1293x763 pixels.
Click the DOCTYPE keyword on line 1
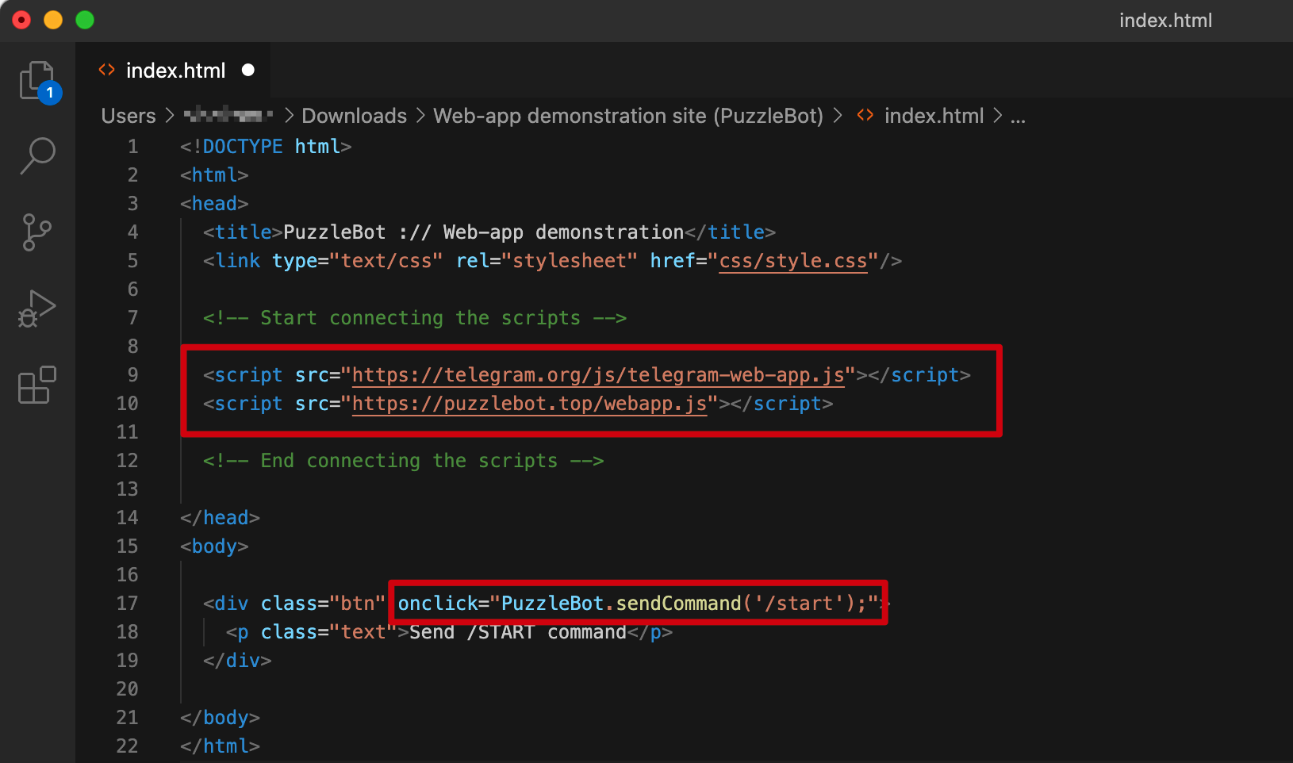243,147
